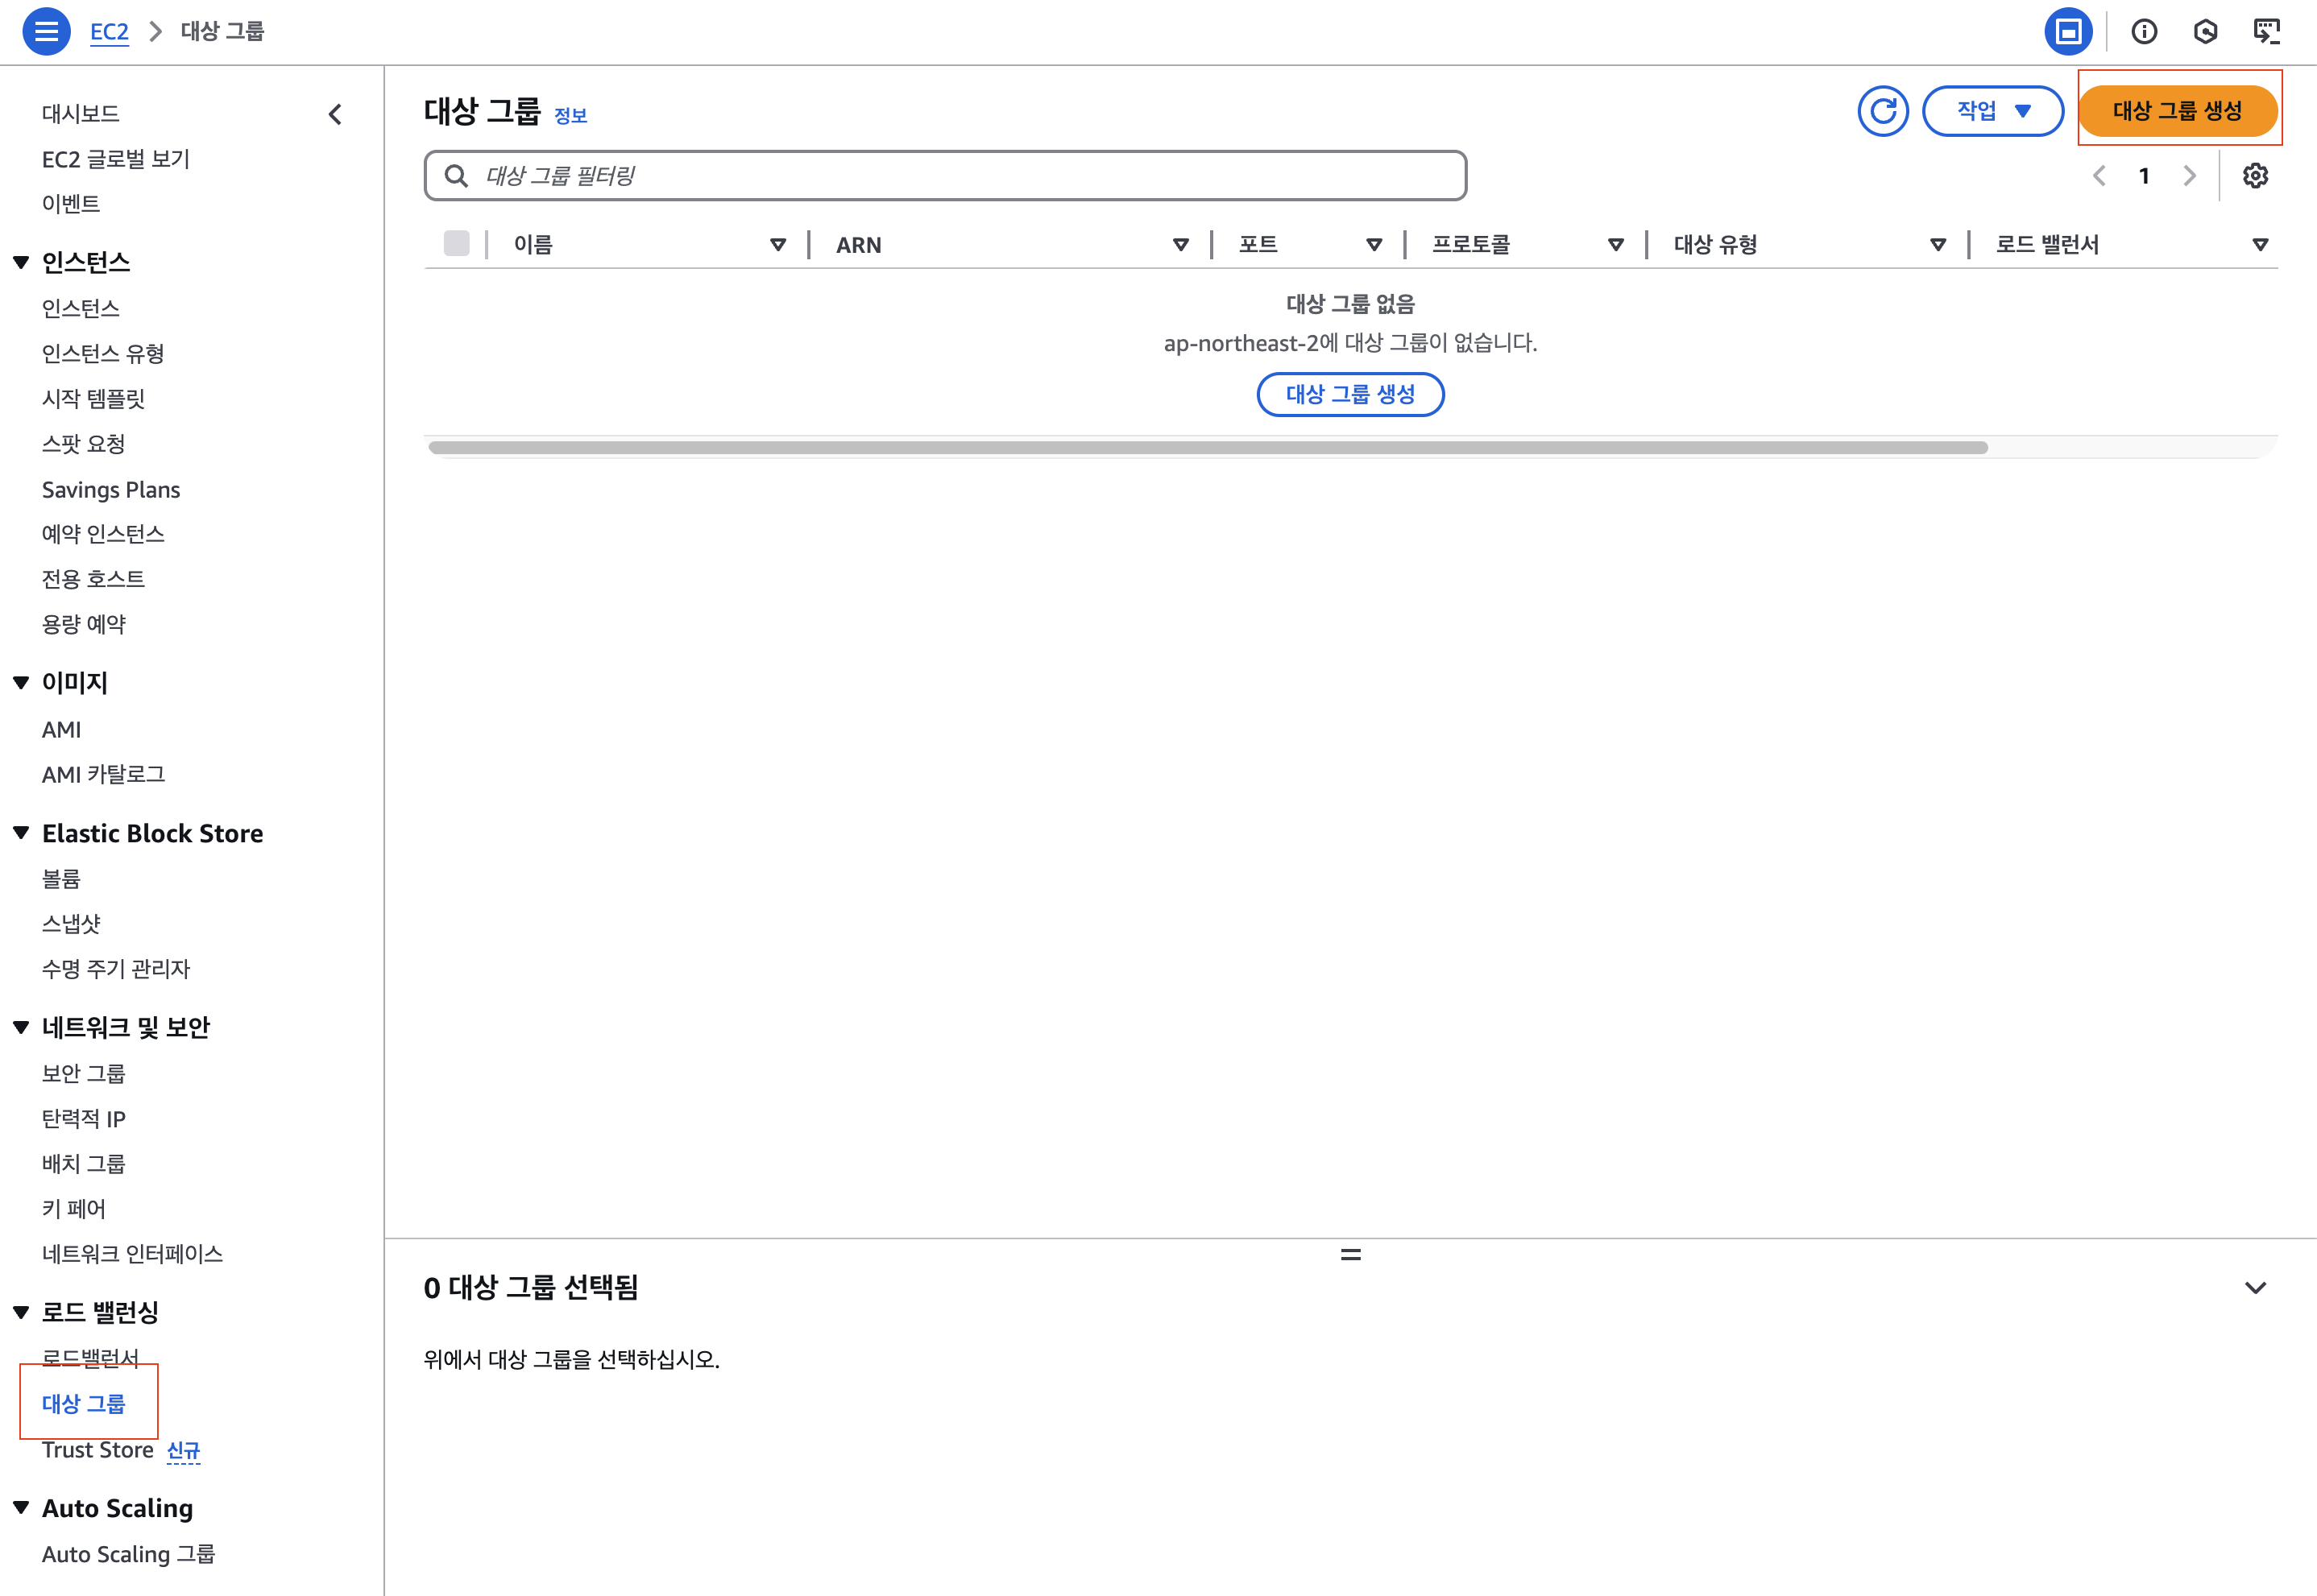Open the 작업 actions dropdown
Screen dimensions: 2317x1596
pyautogui.click(x=1992, y=111)
